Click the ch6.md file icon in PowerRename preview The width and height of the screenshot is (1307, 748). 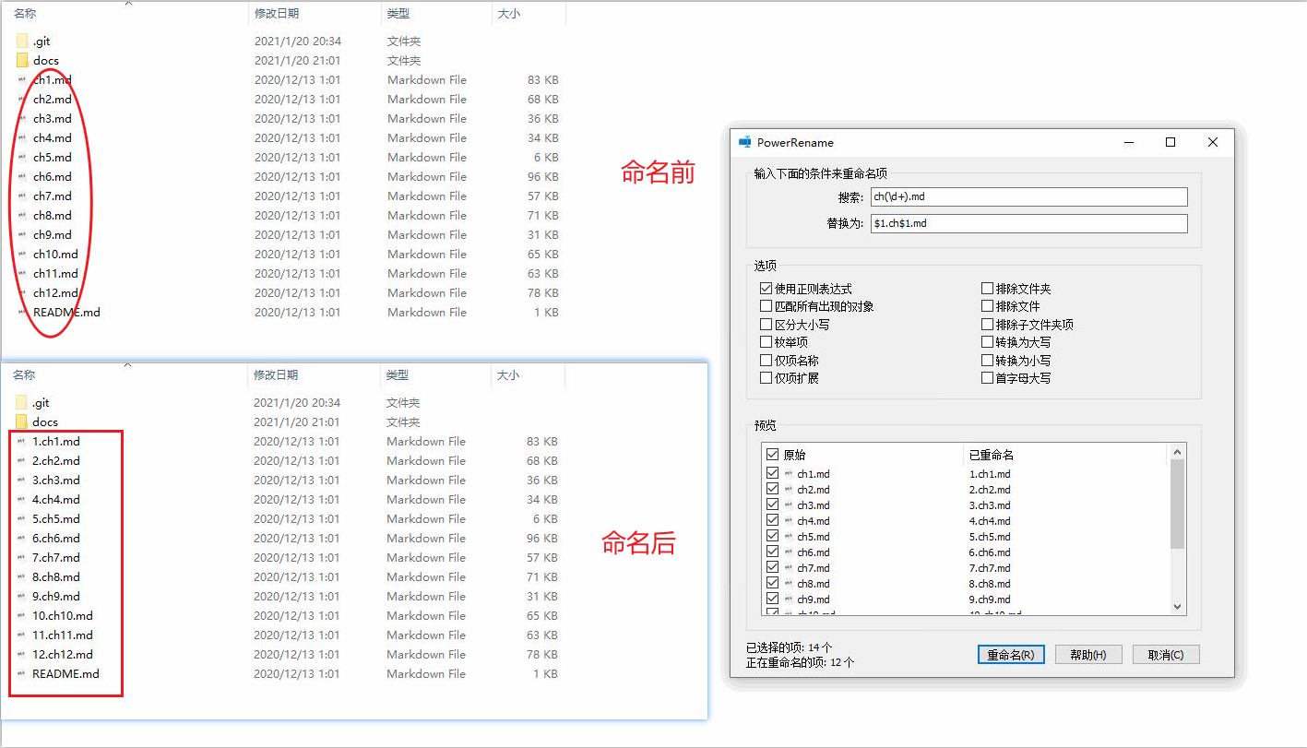coord(789,552)
